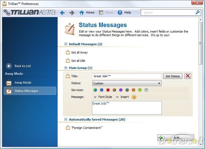The height and width of the screenshot is (149, 205).
Task: Open the Insert dropdown
Action: (x=122, y=97)
